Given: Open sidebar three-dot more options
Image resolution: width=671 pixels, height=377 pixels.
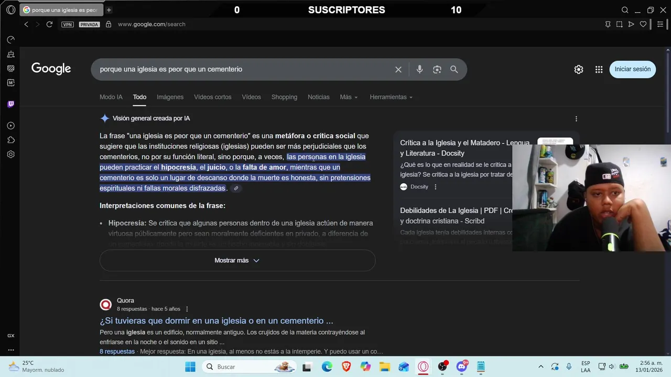Looking at the screenshot, I should coord(10,350).
